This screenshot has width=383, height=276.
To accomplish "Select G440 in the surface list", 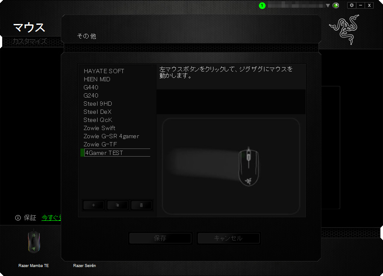I will pyautogui.click(x=91, y=87).
